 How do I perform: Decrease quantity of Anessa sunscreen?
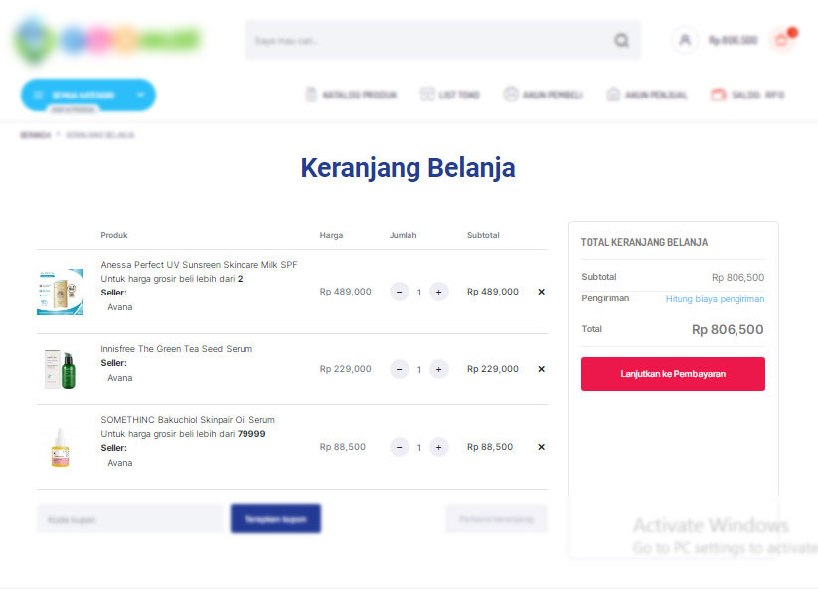[400, 292]
